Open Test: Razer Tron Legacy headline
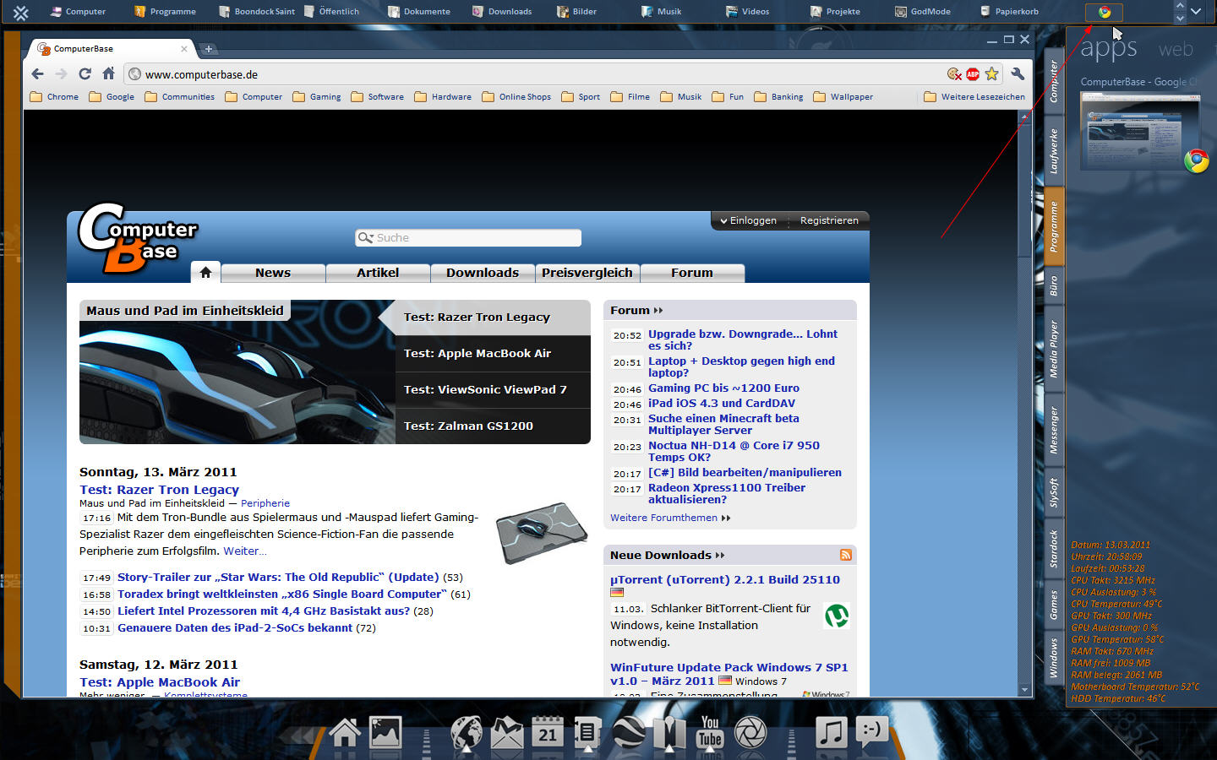This screenshot has height=760, width=1217. tap(159, 490)
